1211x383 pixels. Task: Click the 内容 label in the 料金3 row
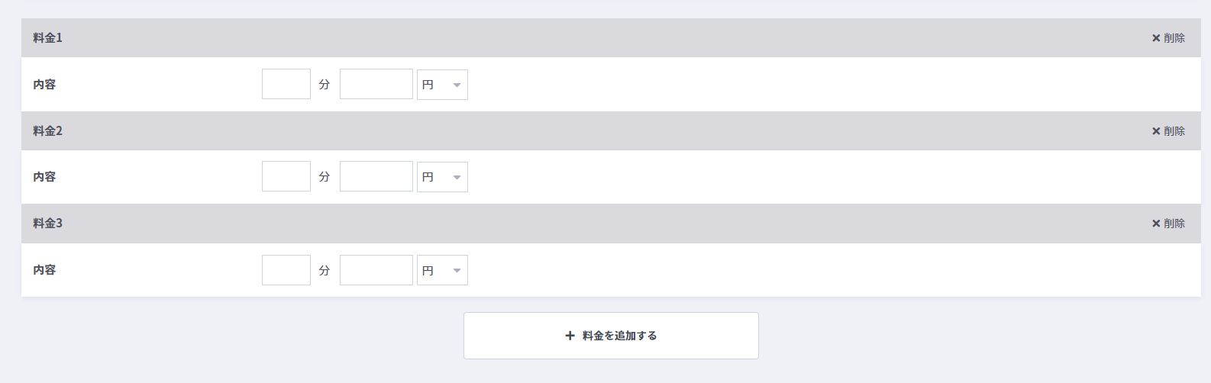(44, 270)
